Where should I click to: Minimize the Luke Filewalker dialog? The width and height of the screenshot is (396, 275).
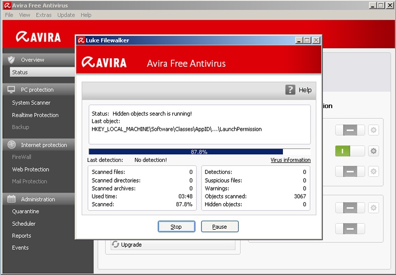(299, 40)
